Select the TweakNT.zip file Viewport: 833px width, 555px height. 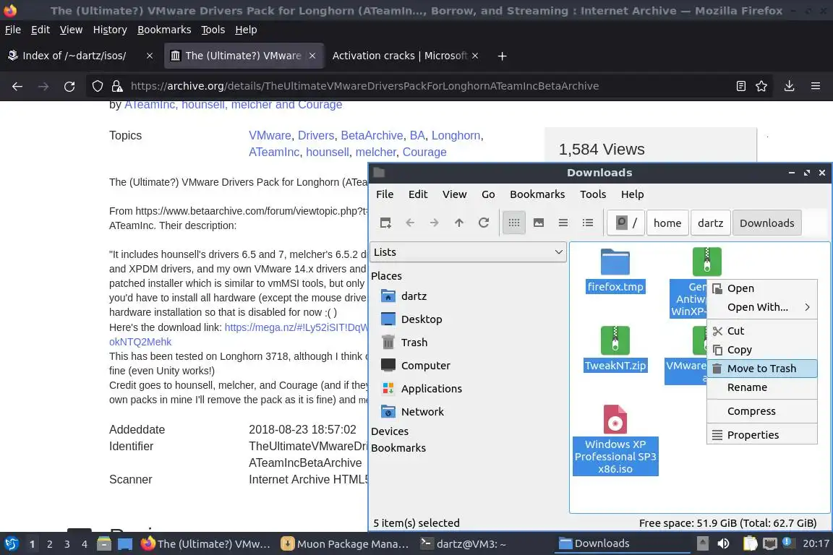click(615, 350)
